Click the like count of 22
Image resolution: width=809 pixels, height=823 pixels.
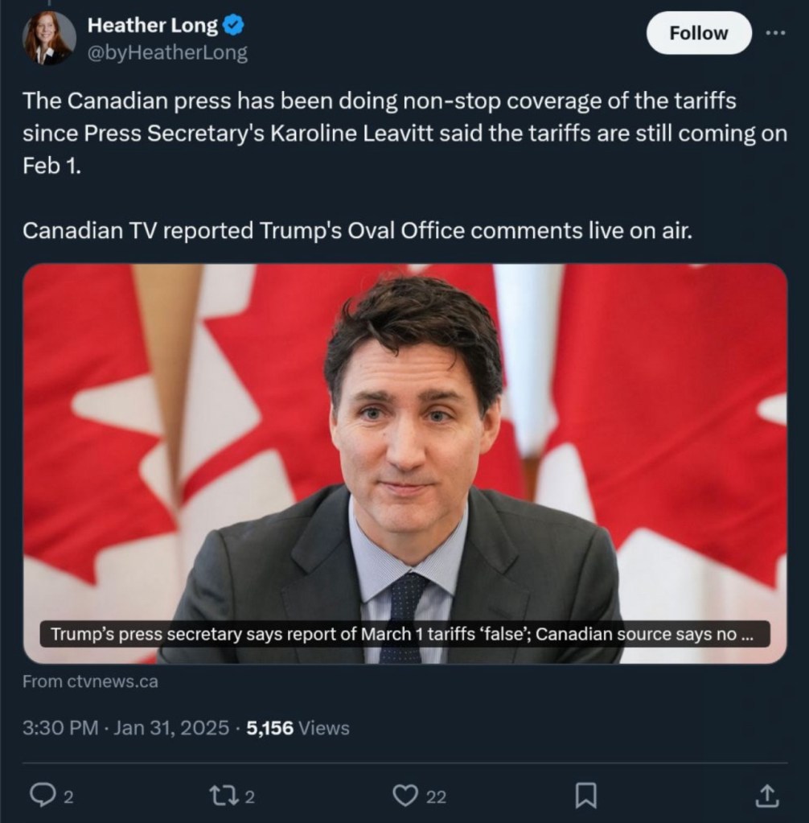436,796
